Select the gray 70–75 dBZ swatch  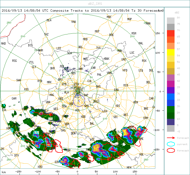click(171, 27)
